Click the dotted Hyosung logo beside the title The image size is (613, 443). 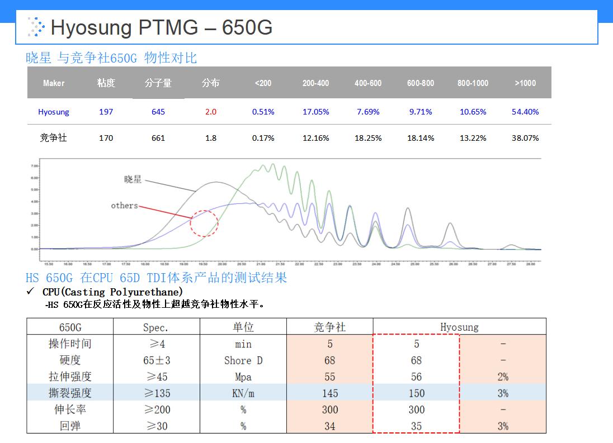36,27
